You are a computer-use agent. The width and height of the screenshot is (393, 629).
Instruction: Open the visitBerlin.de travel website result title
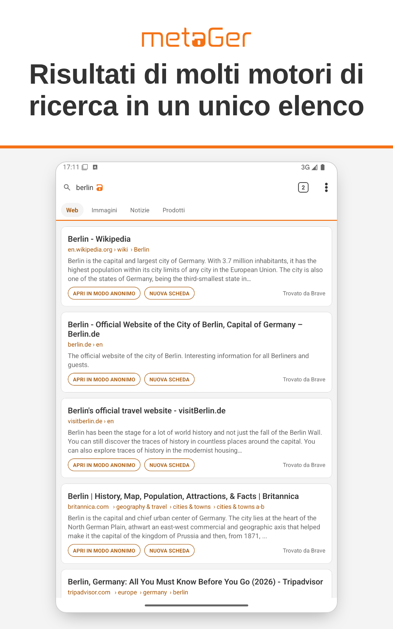(147, 410)
